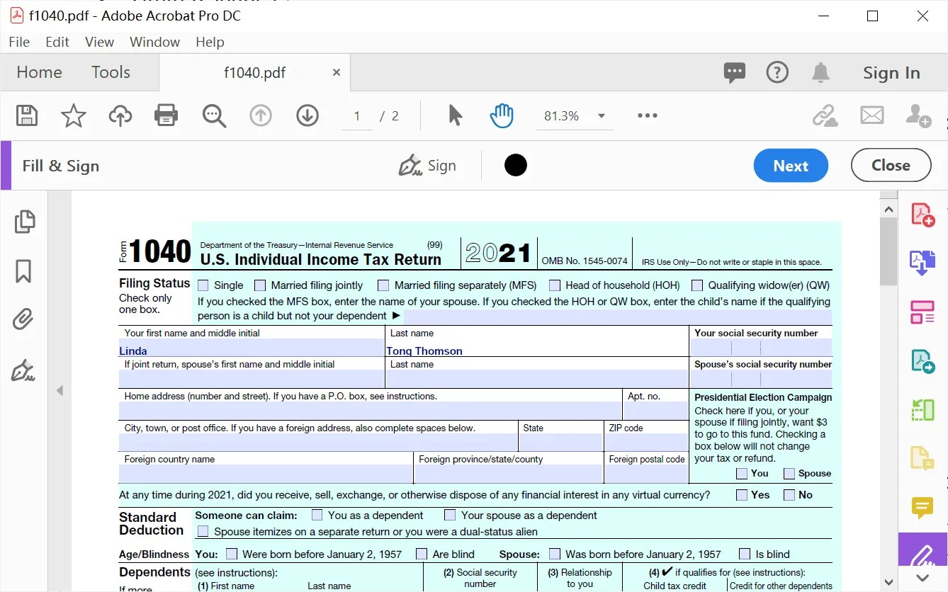Screen dimensions: 948x592
Task: Check Yes for virtual currency question
Action: tap(741, 495)
